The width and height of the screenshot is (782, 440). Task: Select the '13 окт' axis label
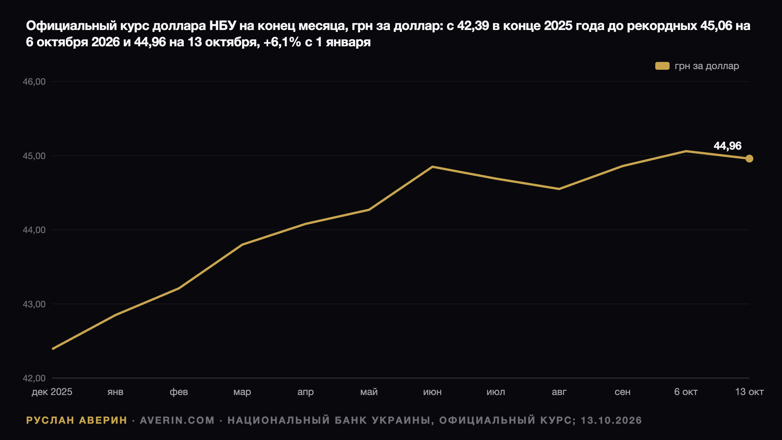point(749,392)
